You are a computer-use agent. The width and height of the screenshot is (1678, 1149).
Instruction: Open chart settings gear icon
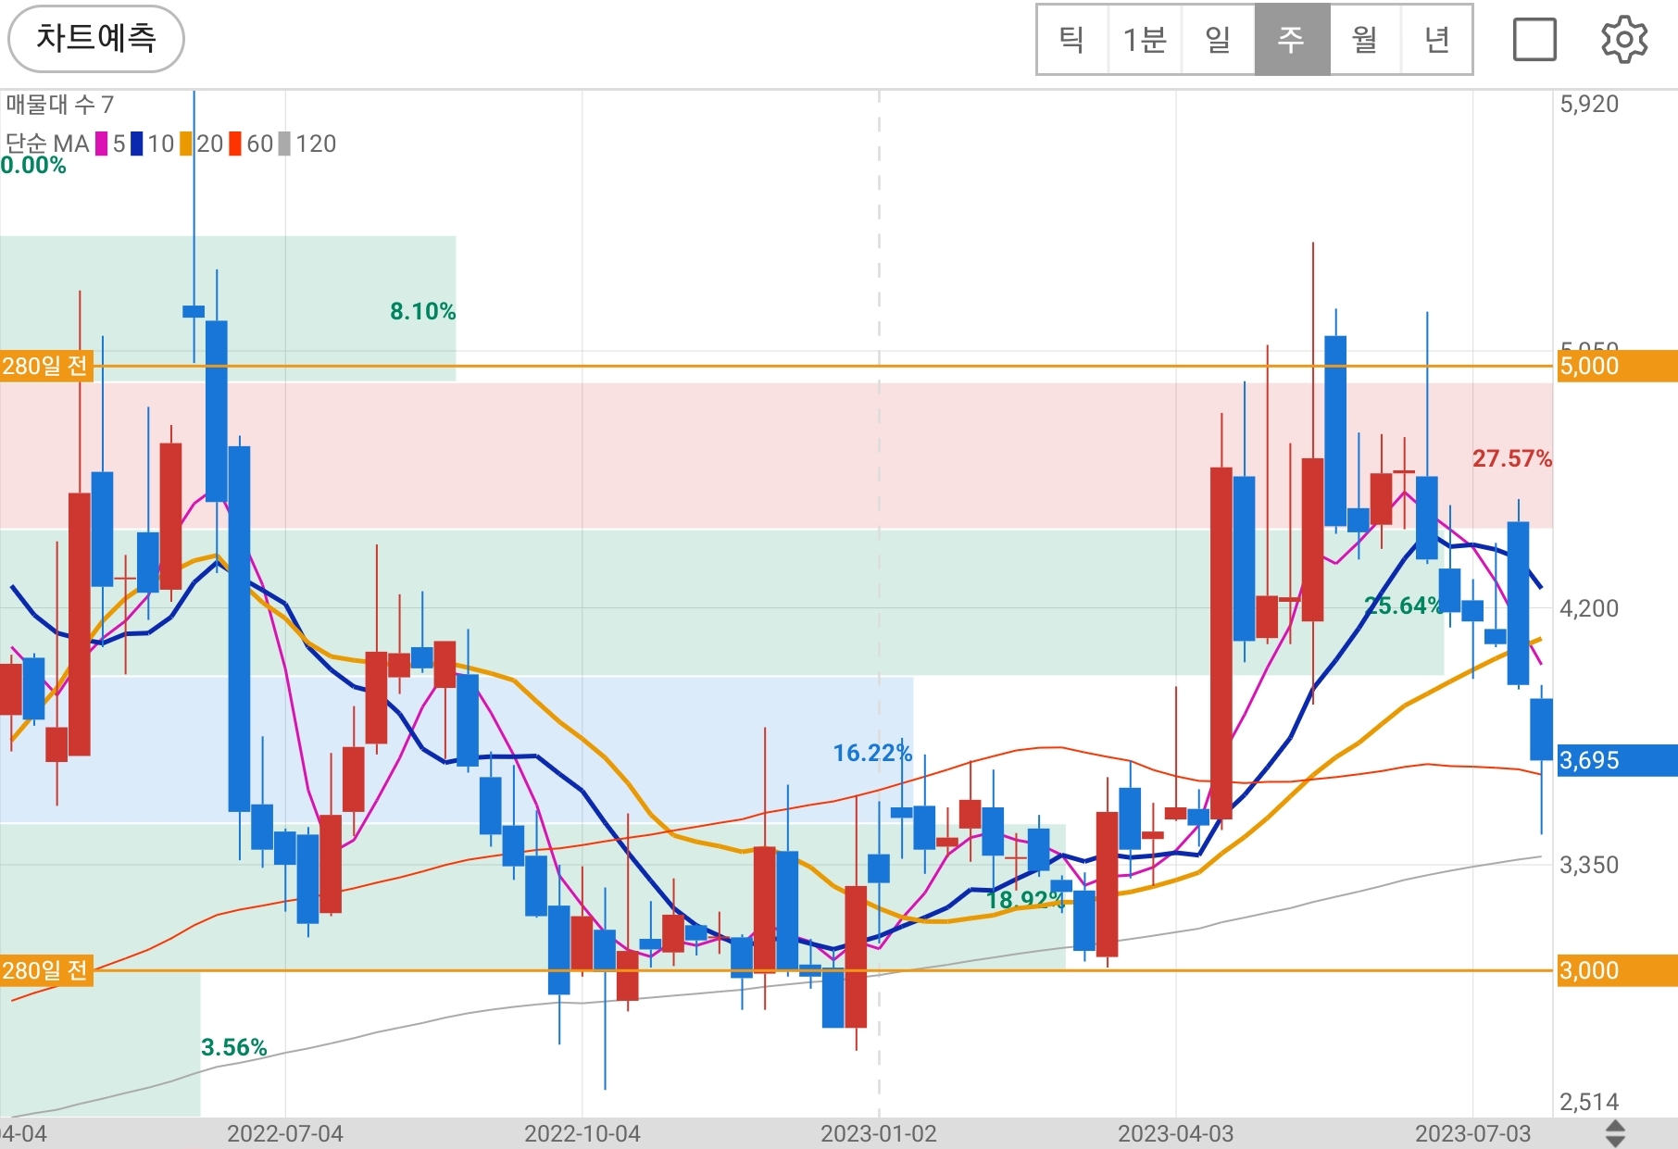pyautogui.click(x=1624, y=40)
